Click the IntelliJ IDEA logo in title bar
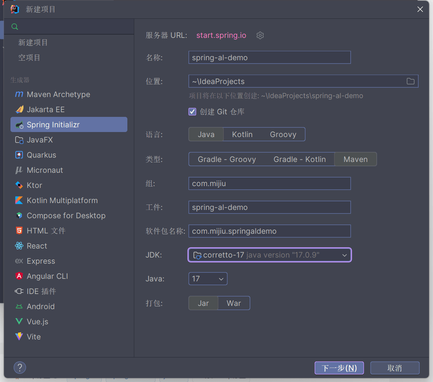433x382 pixels. click(15, 9)
